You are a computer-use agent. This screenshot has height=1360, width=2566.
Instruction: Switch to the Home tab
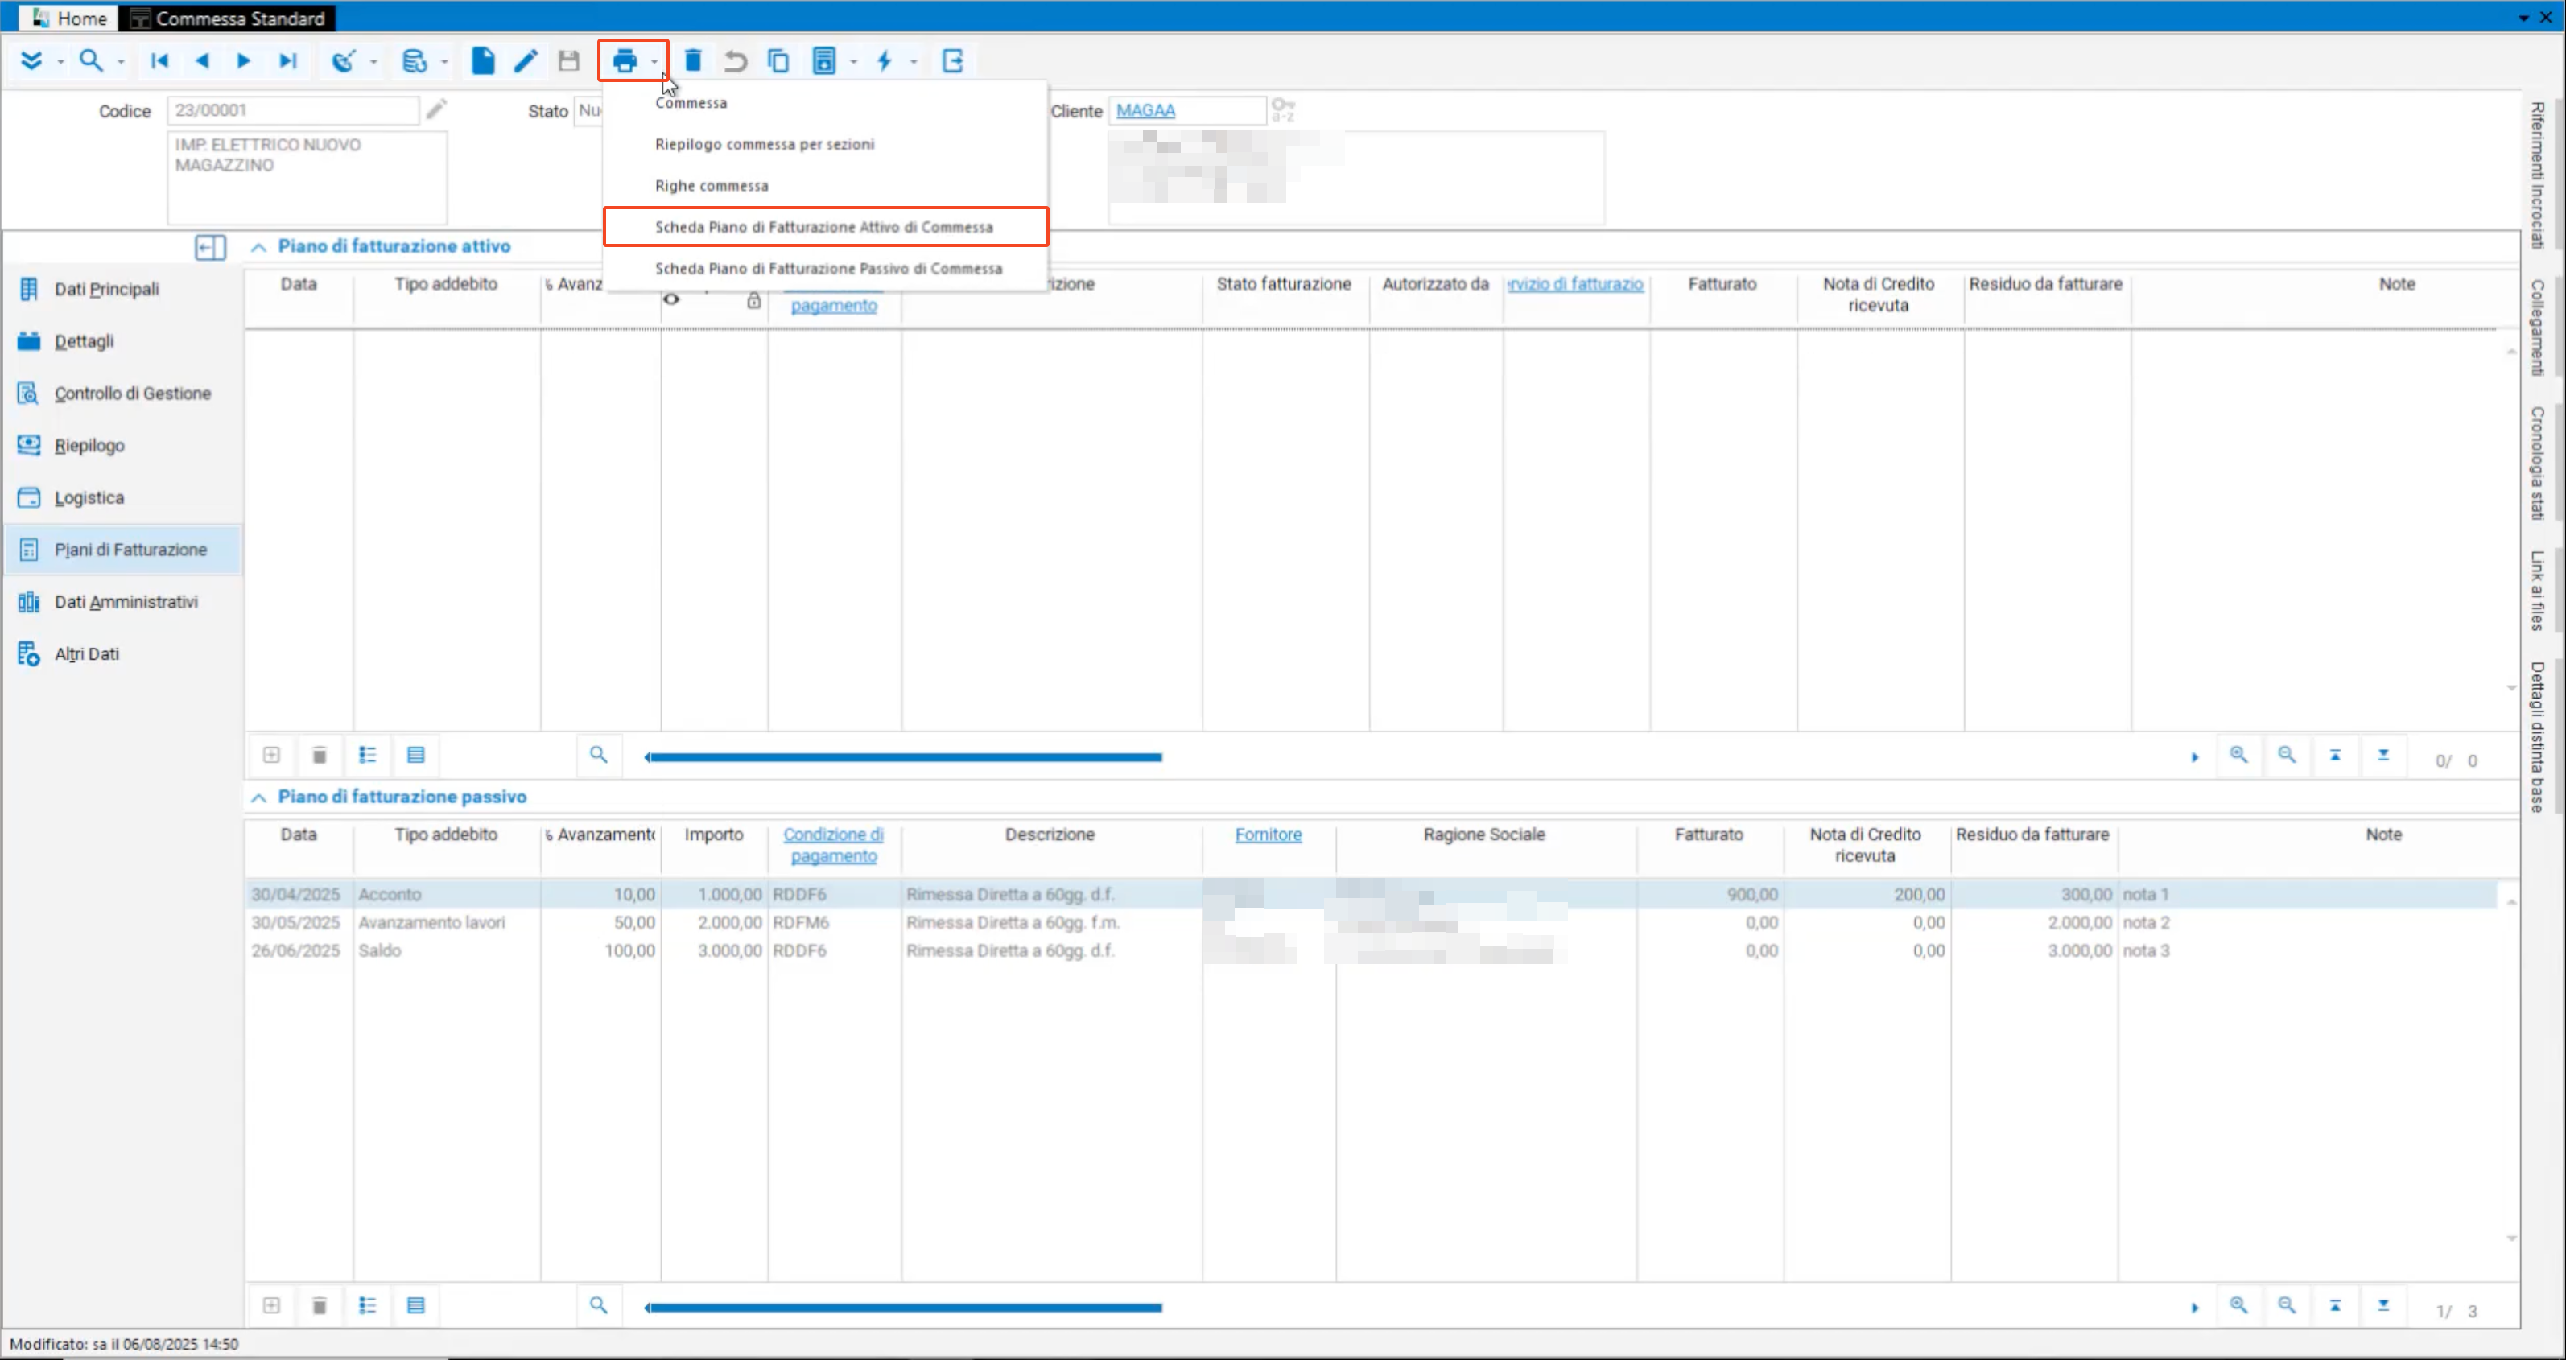click(68, 18)
